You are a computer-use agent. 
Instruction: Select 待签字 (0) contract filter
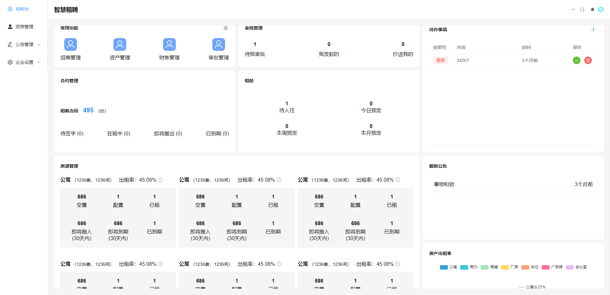(x=72, y=133)
